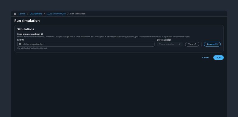This screenshot has width=238, height=117.
Task: Open the Browse S3 dialog
Action: pos(212,44)
